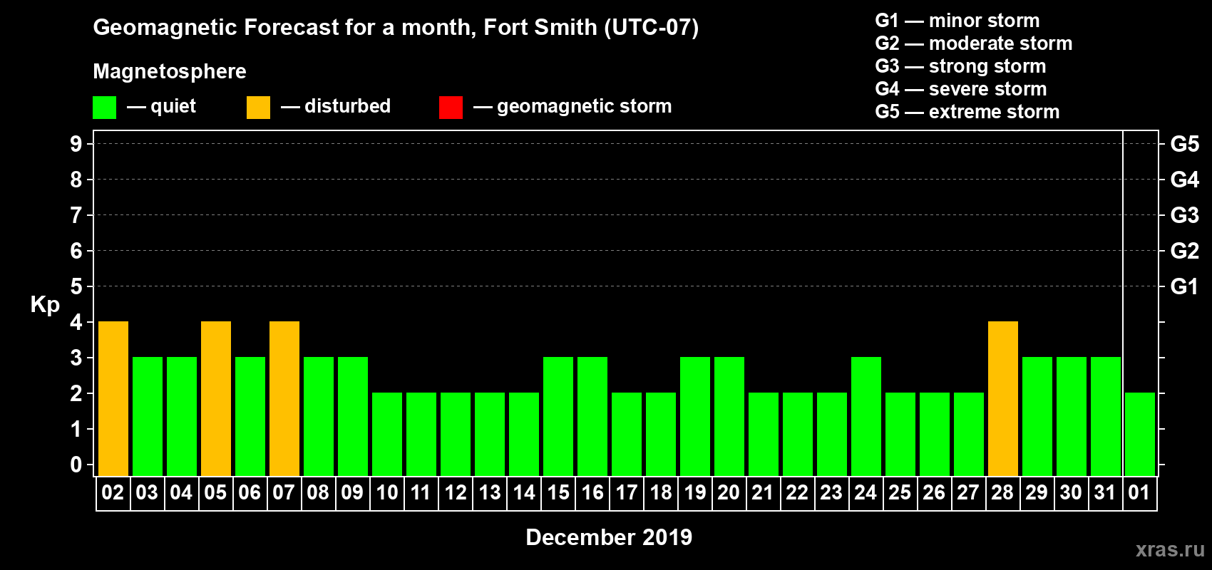The width and height of the screenshot is (1212, 570).
Task: Click the date label 31
Action: click(x=1105, y=493)
